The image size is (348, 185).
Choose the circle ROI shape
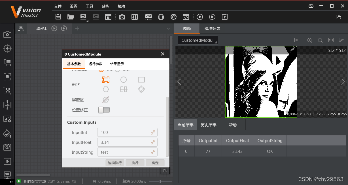124,80
